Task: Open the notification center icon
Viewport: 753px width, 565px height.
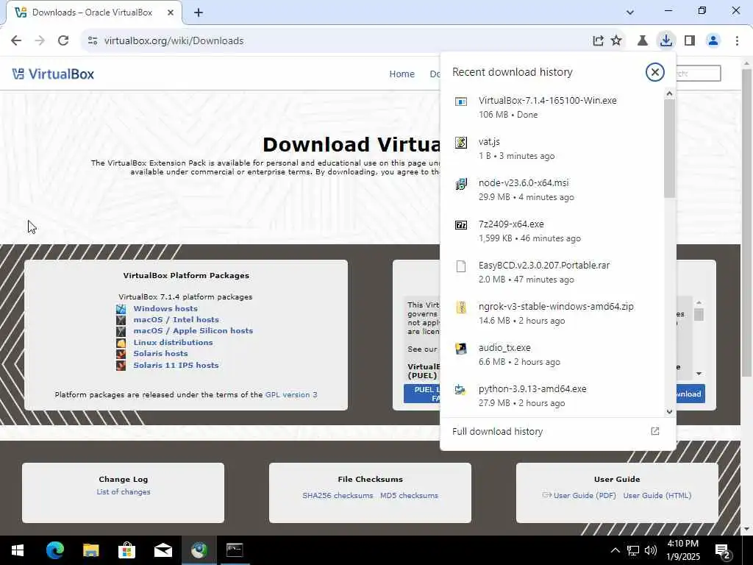Action: (x=723, y=552)
